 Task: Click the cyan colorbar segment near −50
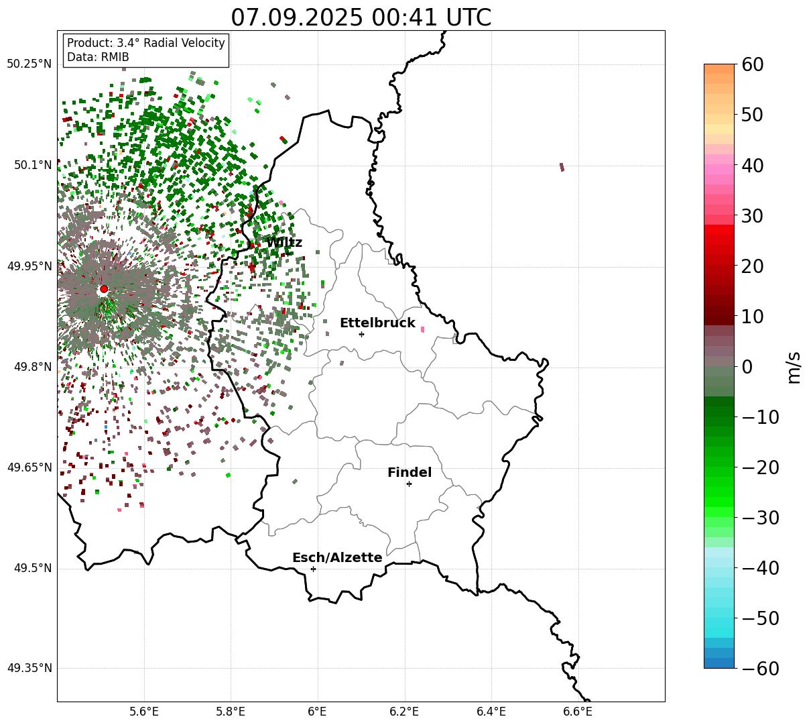coord(719,624)
